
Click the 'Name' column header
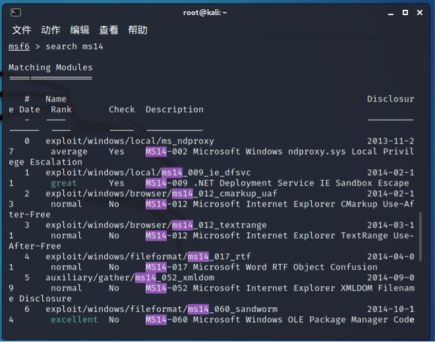(x=56, y=99)
